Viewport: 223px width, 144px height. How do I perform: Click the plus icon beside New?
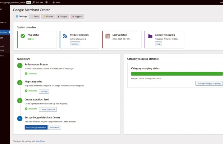[x=54, y=3]
